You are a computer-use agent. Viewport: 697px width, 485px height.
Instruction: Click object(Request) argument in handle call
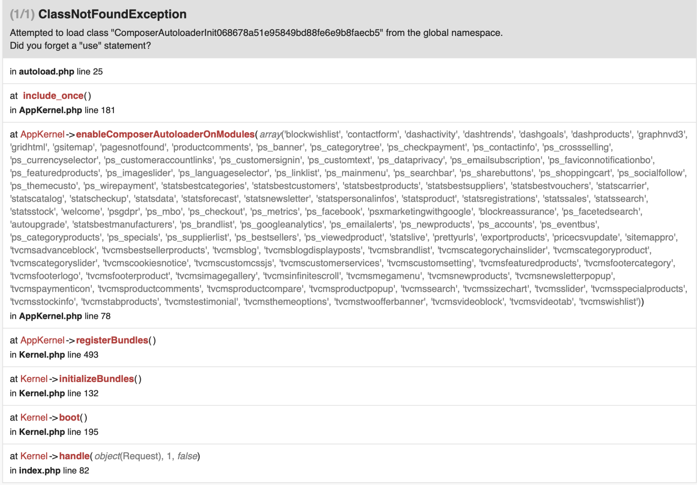pyautogui.click(x=127, y=456)
